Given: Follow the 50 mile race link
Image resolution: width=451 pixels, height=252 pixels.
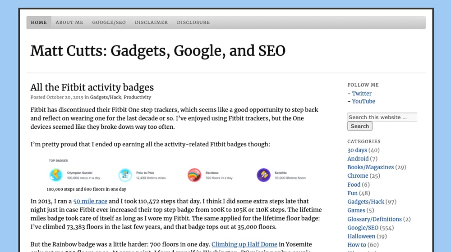Looking at the screenshot, I should click(90, 201).
